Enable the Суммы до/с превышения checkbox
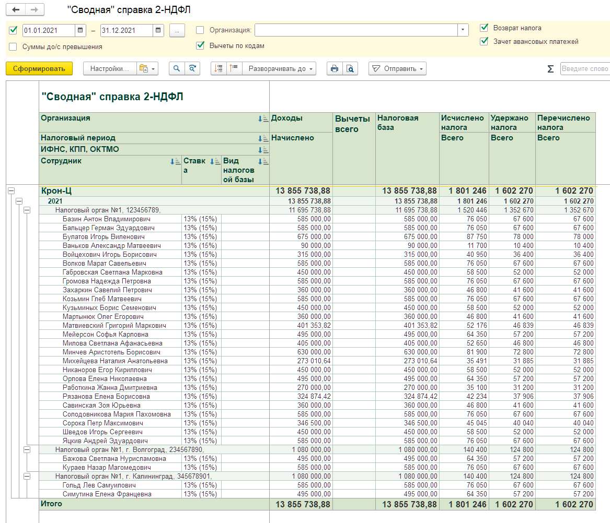This screenshot has height=523, width=610. pyautogui.click(x=13, y=46)
